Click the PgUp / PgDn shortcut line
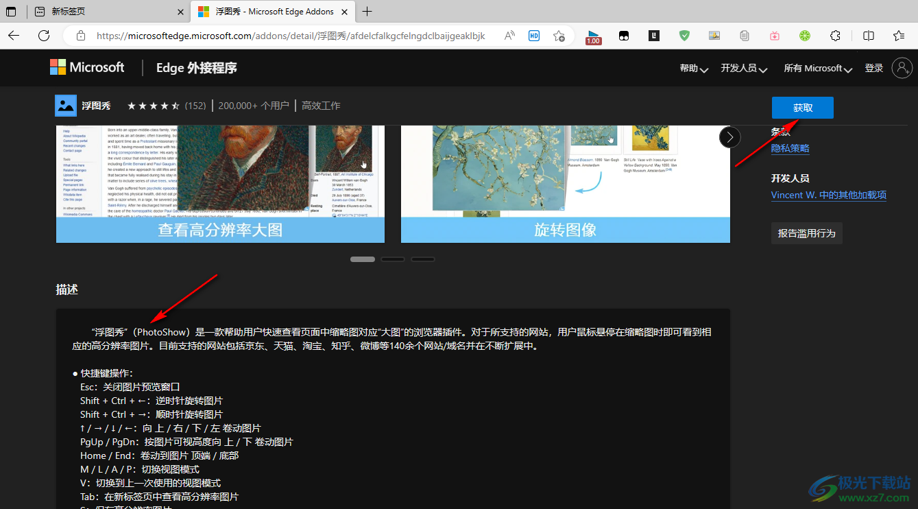This screenshot has height=509, width=918. [x=186, y=442]
